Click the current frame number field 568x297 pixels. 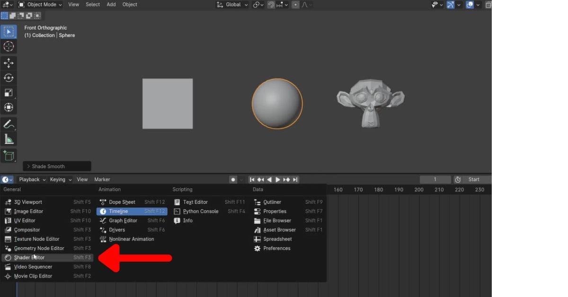[x=435, y=179]
